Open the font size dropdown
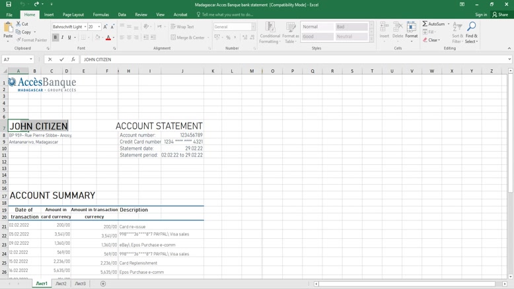Viewport: 514px width, 289px height. pos(99,27)
